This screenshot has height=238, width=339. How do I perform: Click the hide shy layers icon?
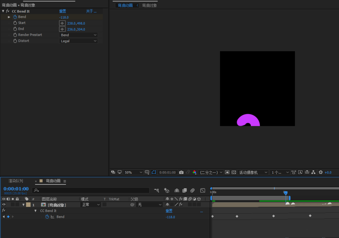point(177,190)
